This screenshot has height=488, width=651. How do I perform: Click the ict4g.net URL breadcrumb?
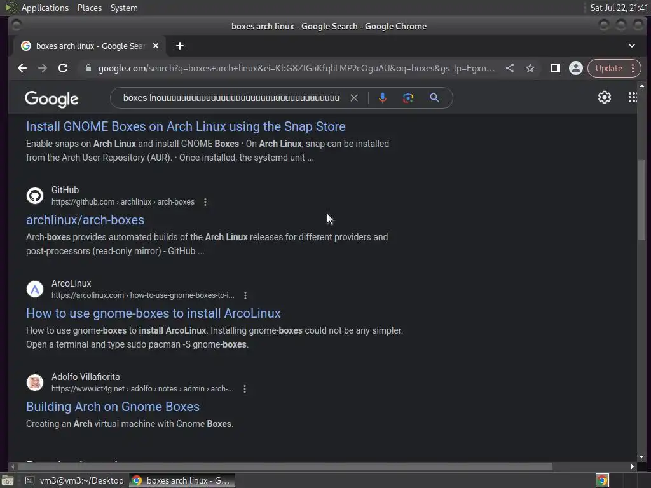tap(142, 389)
